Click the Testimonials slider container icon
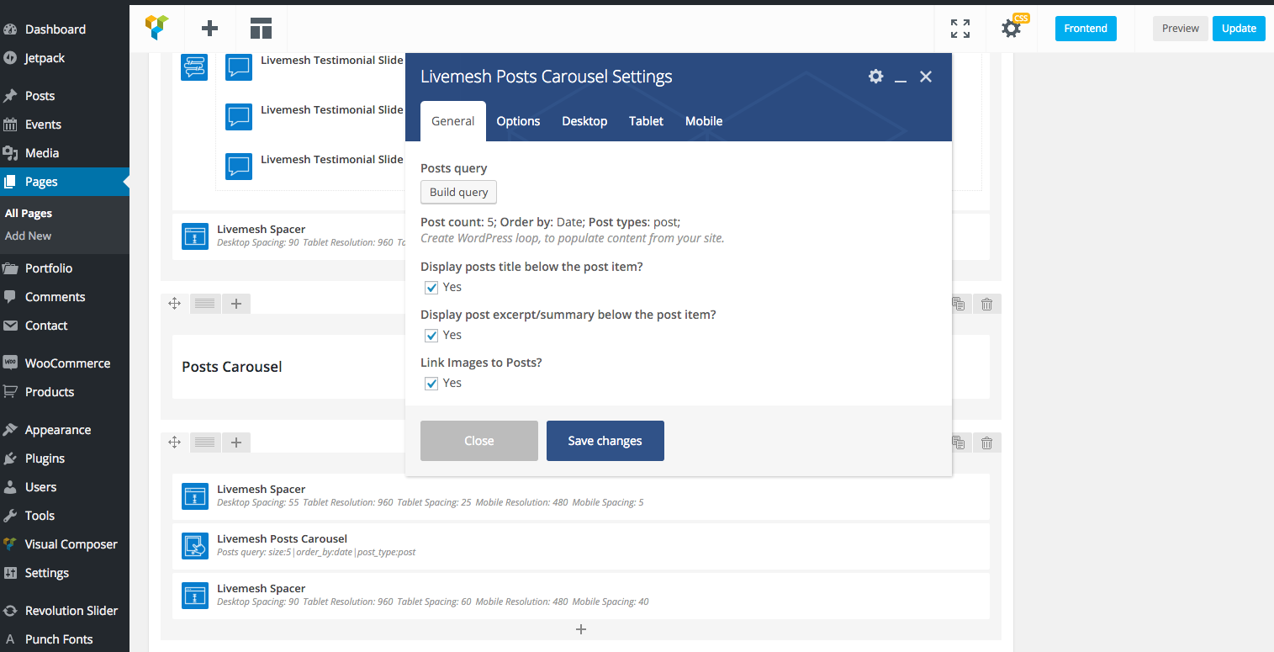 [195, 67]
